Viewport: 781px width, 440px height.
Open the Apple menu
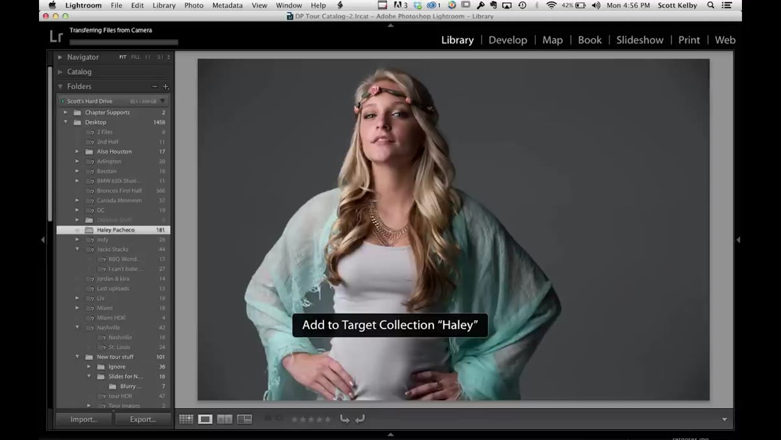pyautogui.click(x=52, y=5)
